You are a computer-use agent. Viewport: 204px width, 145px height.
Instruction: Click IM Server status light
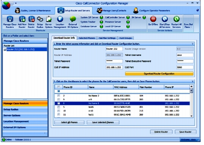[144, 17]
